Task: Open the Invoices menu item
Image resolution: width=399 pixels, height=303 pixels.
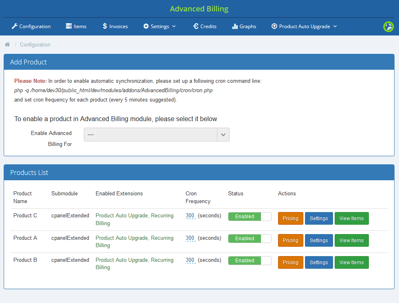Action: click(115, 26)
